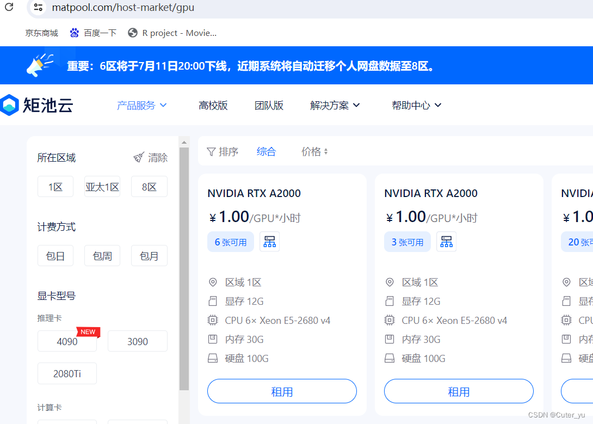Click the 6 张可用 badge
The image size is (593, 424).
point(230,242)
